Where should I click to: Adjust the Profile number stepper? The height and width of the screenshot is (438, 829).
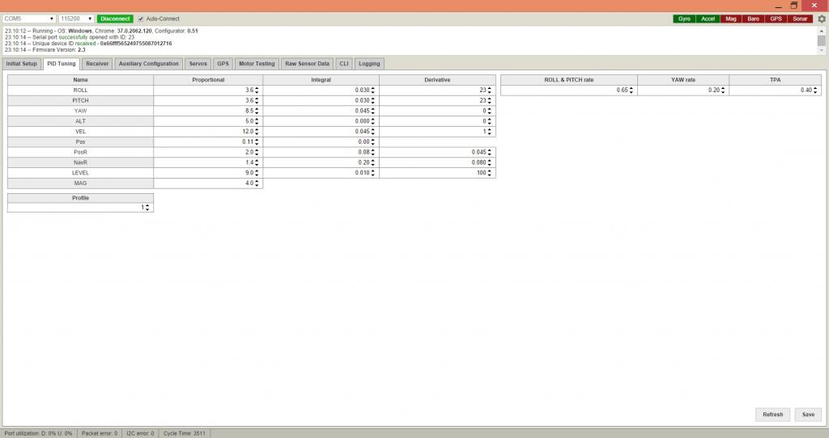point(147,208)
